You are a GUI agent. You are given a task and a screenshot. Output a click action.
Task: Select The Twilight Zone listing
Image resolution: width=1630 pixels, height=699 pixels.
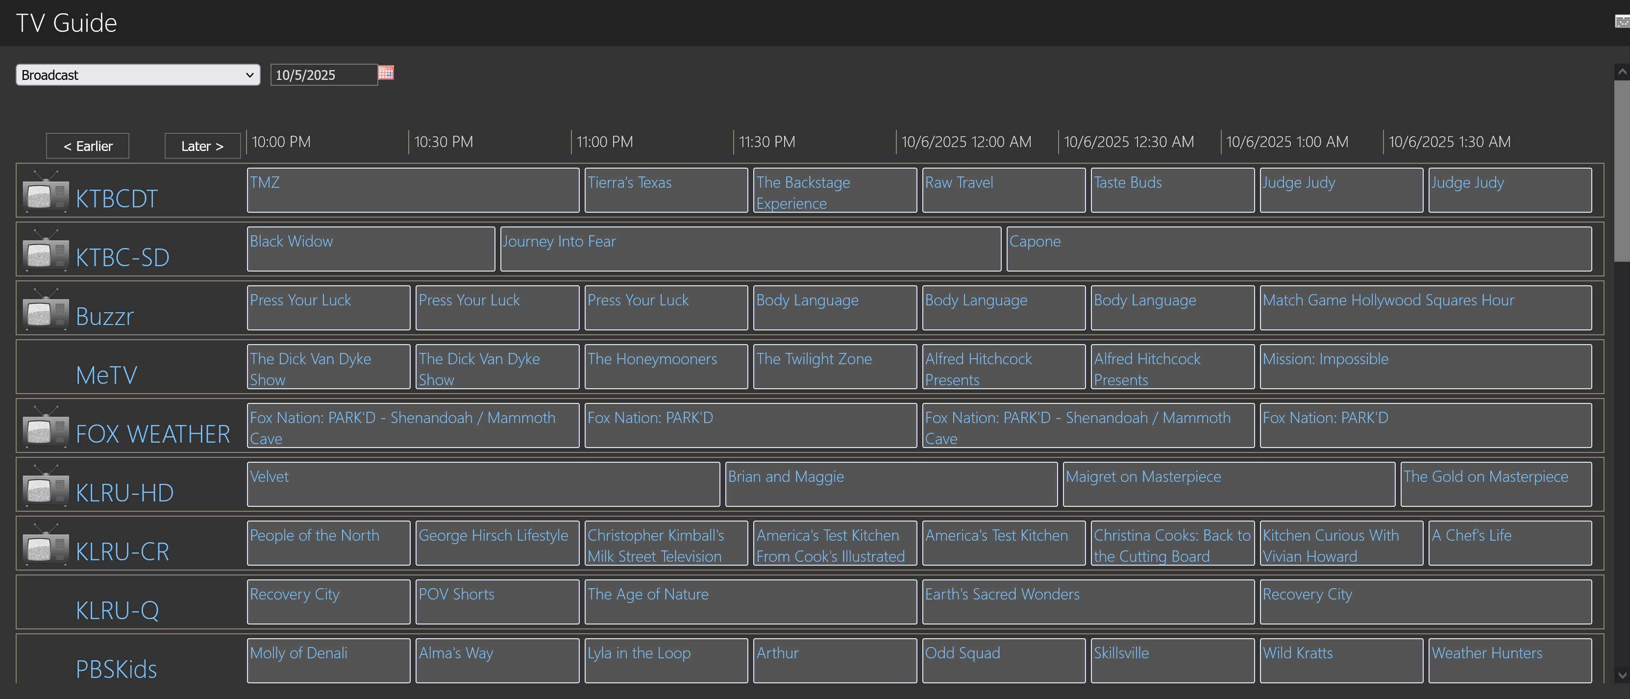(834, 366)
